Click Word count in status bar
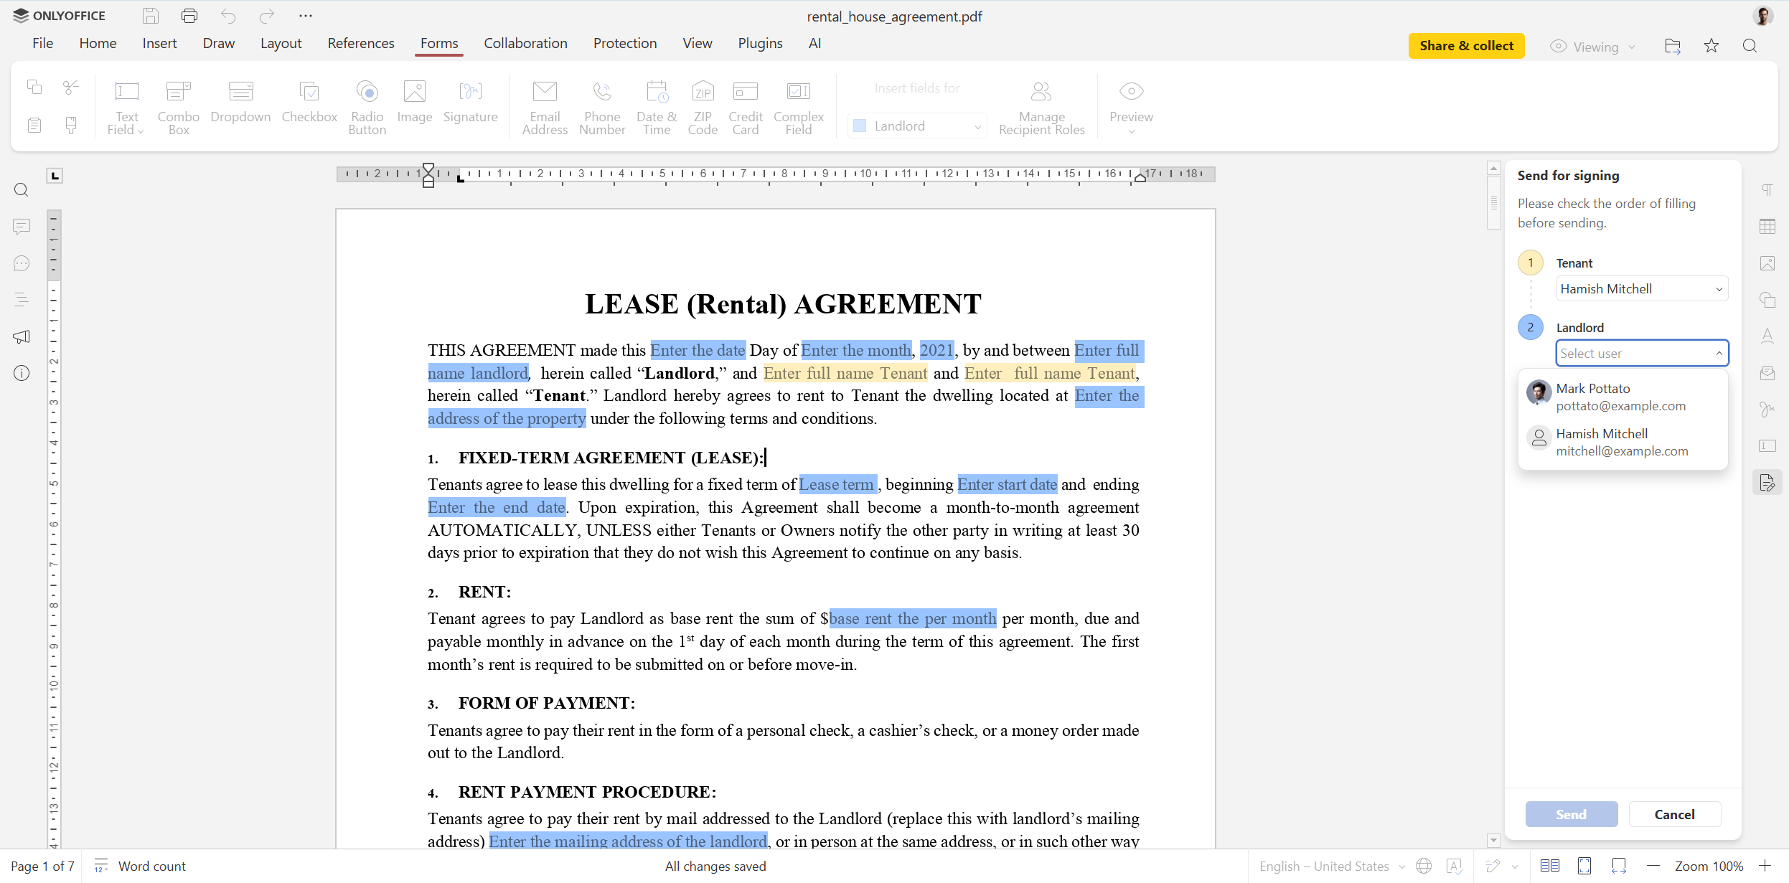The width and height of the screenshot is (1789, 883). 141,867
